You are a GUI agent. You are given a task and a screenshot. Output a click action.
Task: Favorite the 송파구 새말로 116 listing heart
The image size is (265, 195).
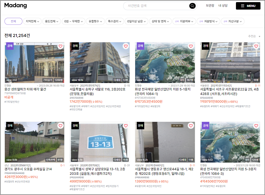pos(126,46)
